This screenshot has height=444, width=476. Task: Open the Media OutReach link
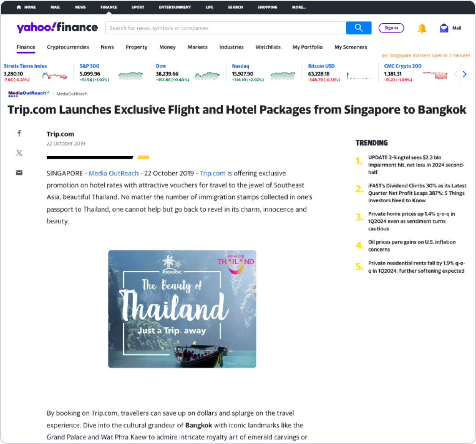pos(113,173)
